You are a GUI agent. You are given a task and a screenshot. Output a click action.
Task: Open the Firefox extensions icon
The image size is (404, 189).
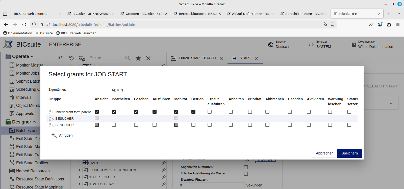[389, 24]
